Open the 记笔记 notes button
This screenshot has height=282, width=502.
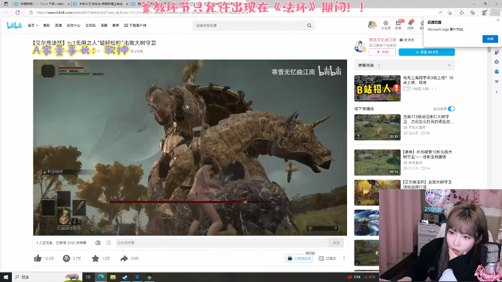328,258
